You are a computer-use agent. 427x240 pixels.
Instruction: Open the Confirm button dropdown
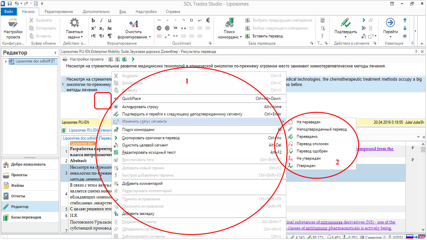[346, 37]
